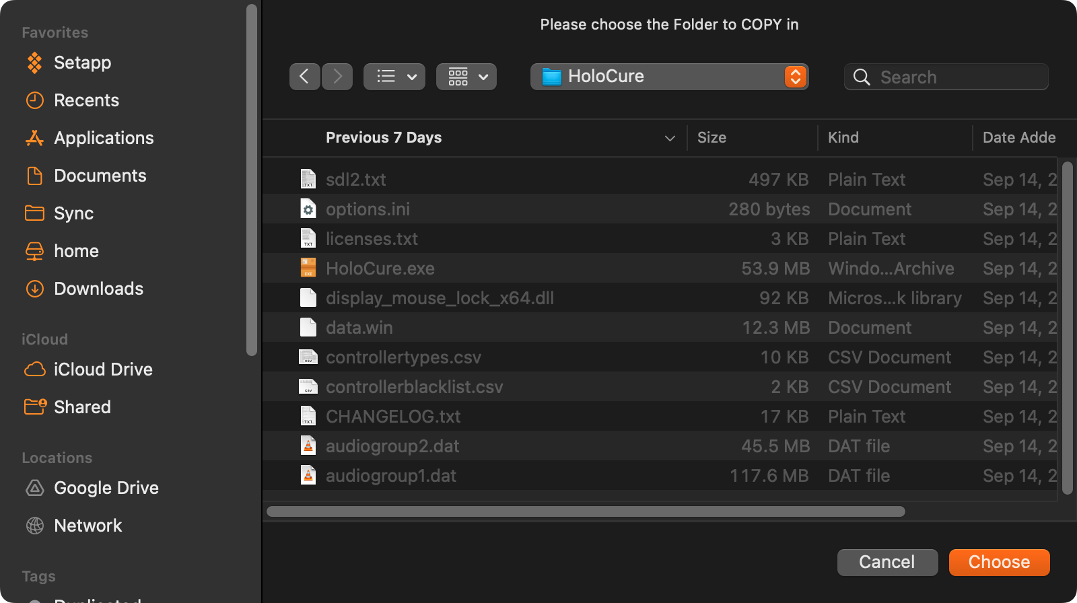Sort by Size column header
Screen dimensions: 1077x603
711,137
